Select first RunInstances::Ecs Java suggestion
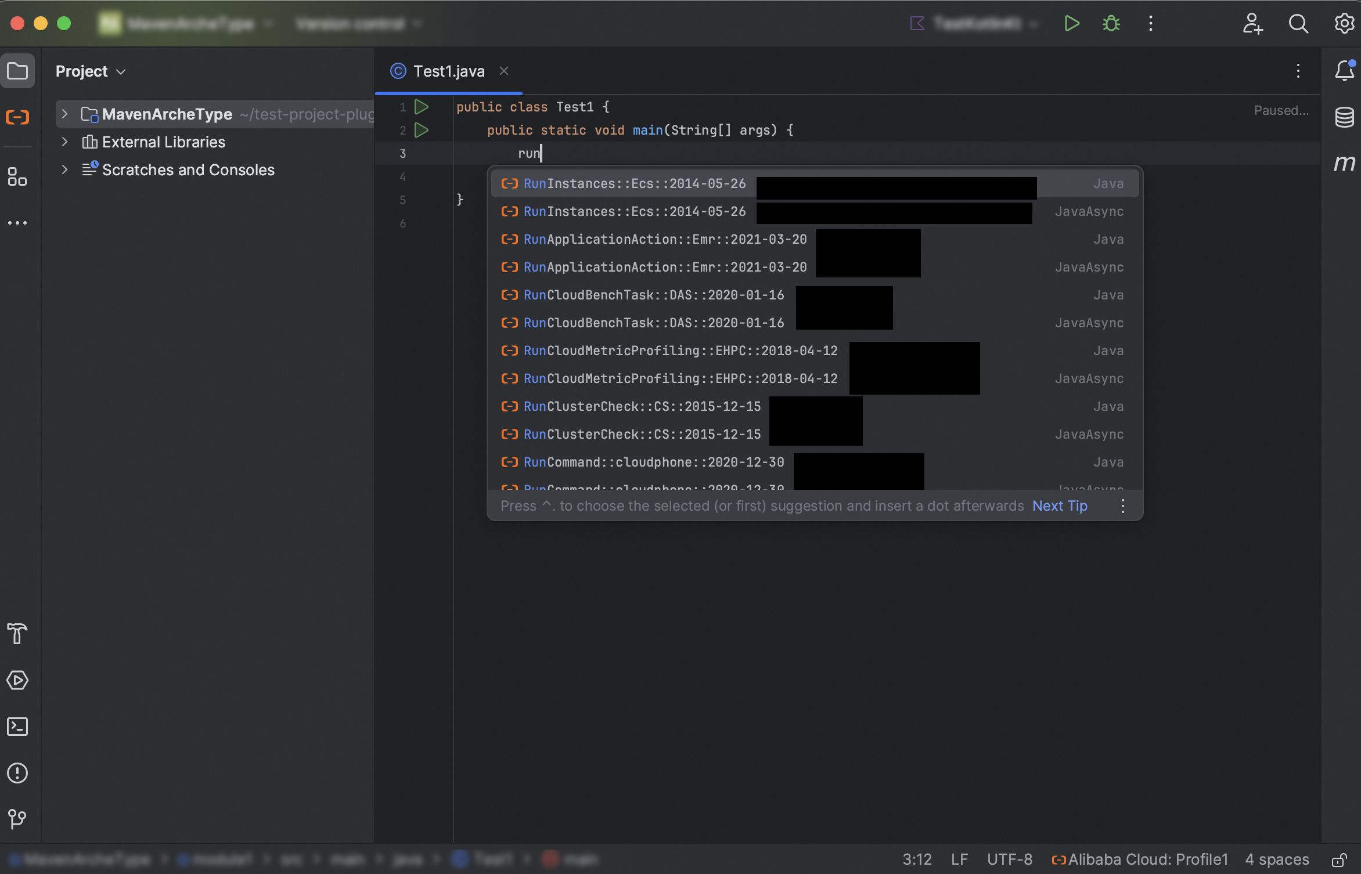1361x874 pixels. click(815, 183)
